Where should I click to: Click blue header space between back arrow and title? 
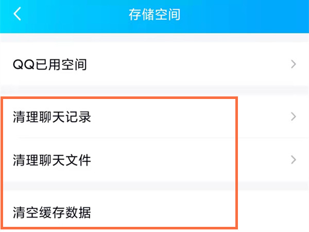click(72, 14)
